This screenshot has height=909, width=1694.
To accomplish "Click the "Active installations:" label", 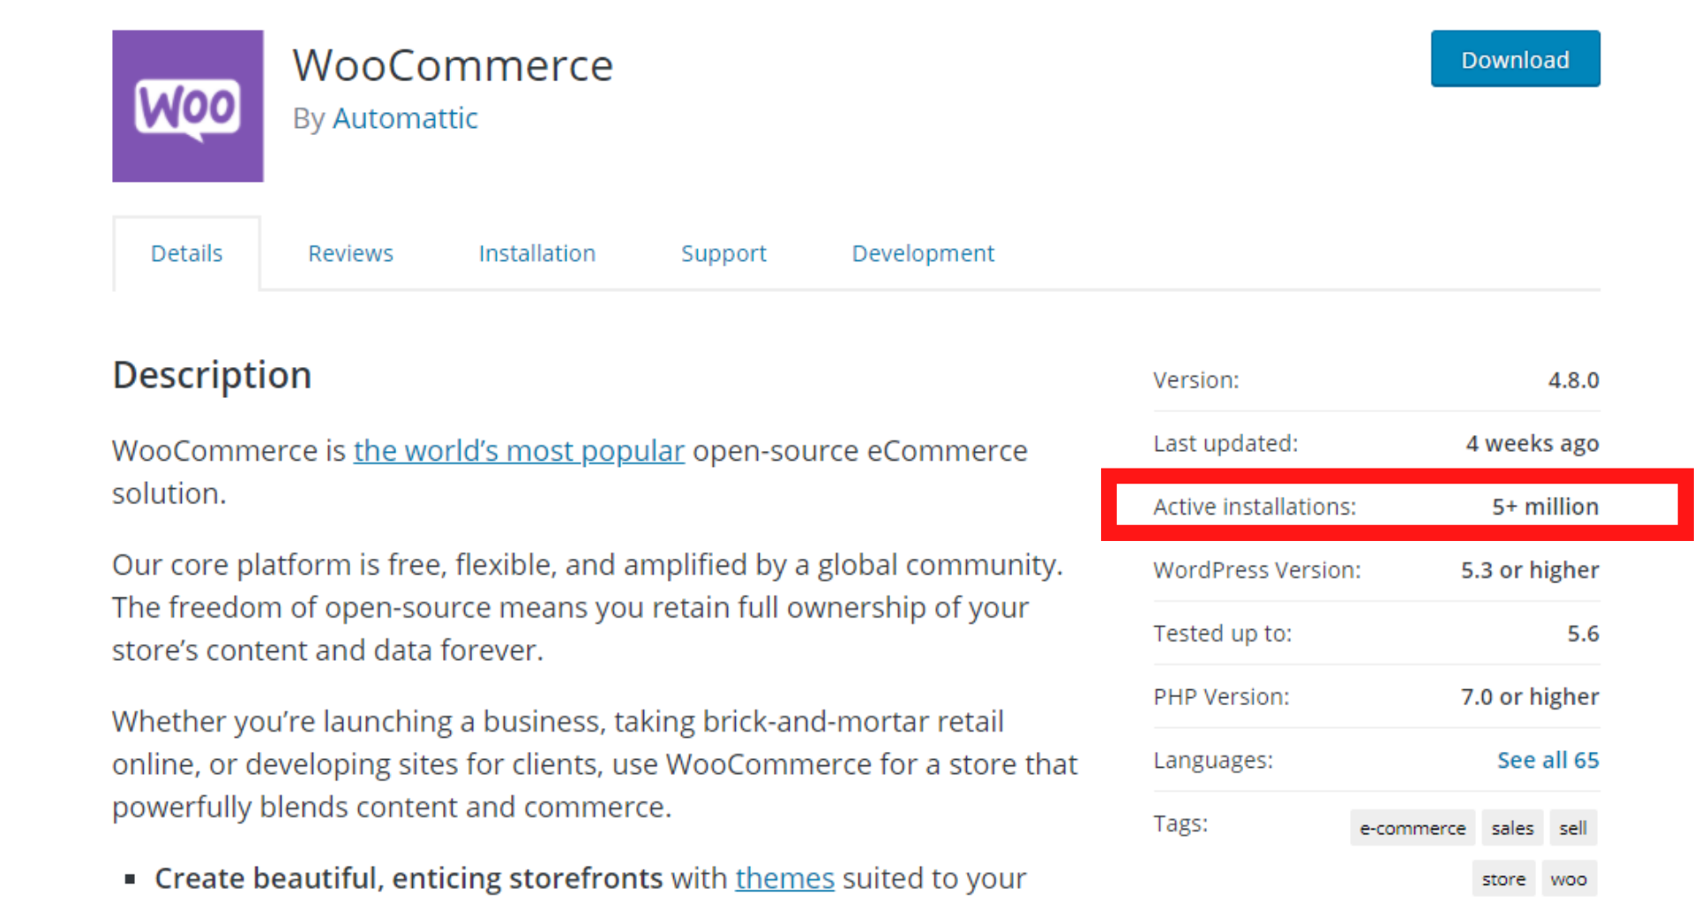I will pyautogui.click(x=1255, y=507).
